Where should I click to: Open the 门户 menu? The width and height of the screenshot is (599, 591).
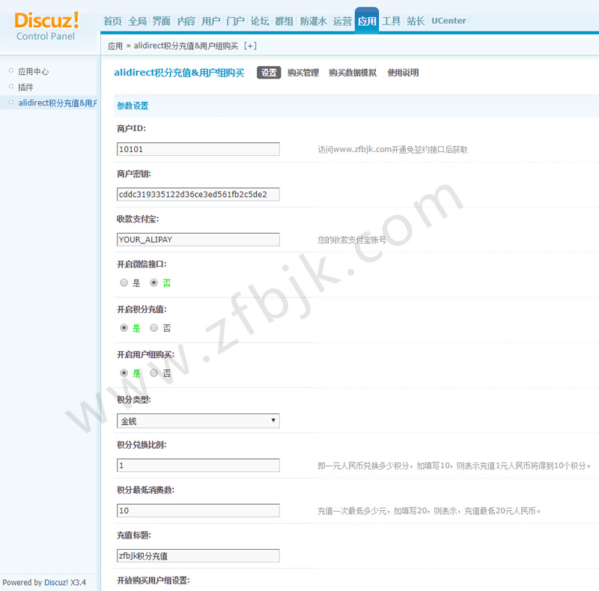click(x=235, y=21)
